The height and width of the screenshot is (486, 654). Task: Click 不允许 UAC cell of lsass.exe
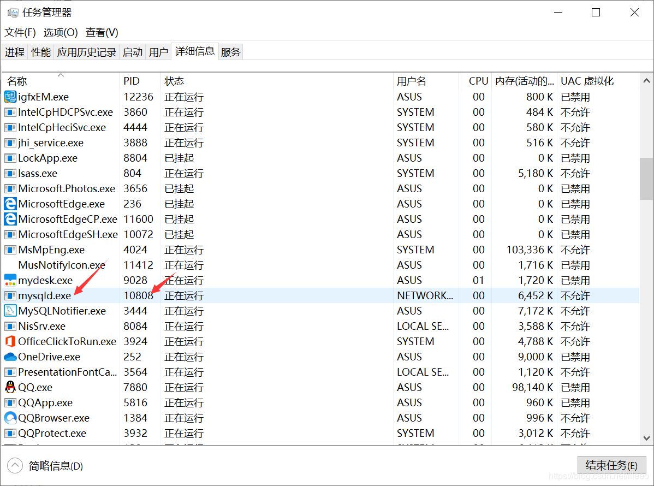[575, 174]
